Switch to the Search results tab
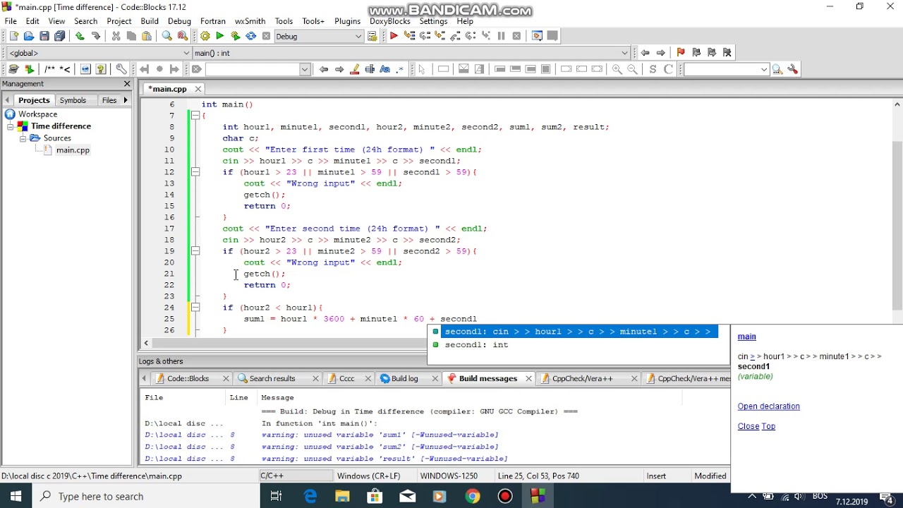Image resolution: width=903 pixels, height=508 pixels. point(272,379)
